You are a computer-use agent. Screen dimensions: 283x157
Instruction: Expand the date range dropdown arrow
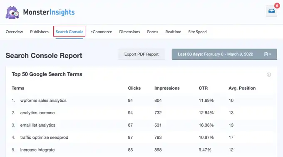270,54
